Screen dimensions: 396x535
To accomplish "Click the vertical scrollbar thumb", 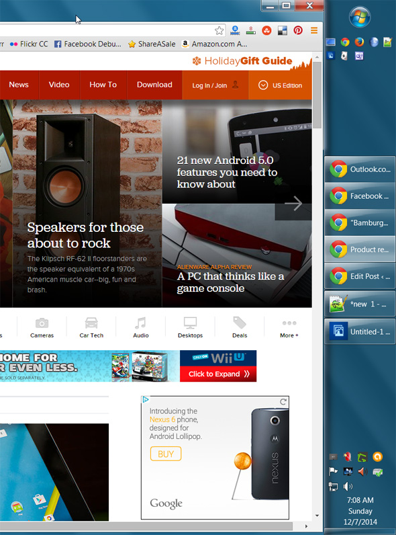I will pos(317,95).
